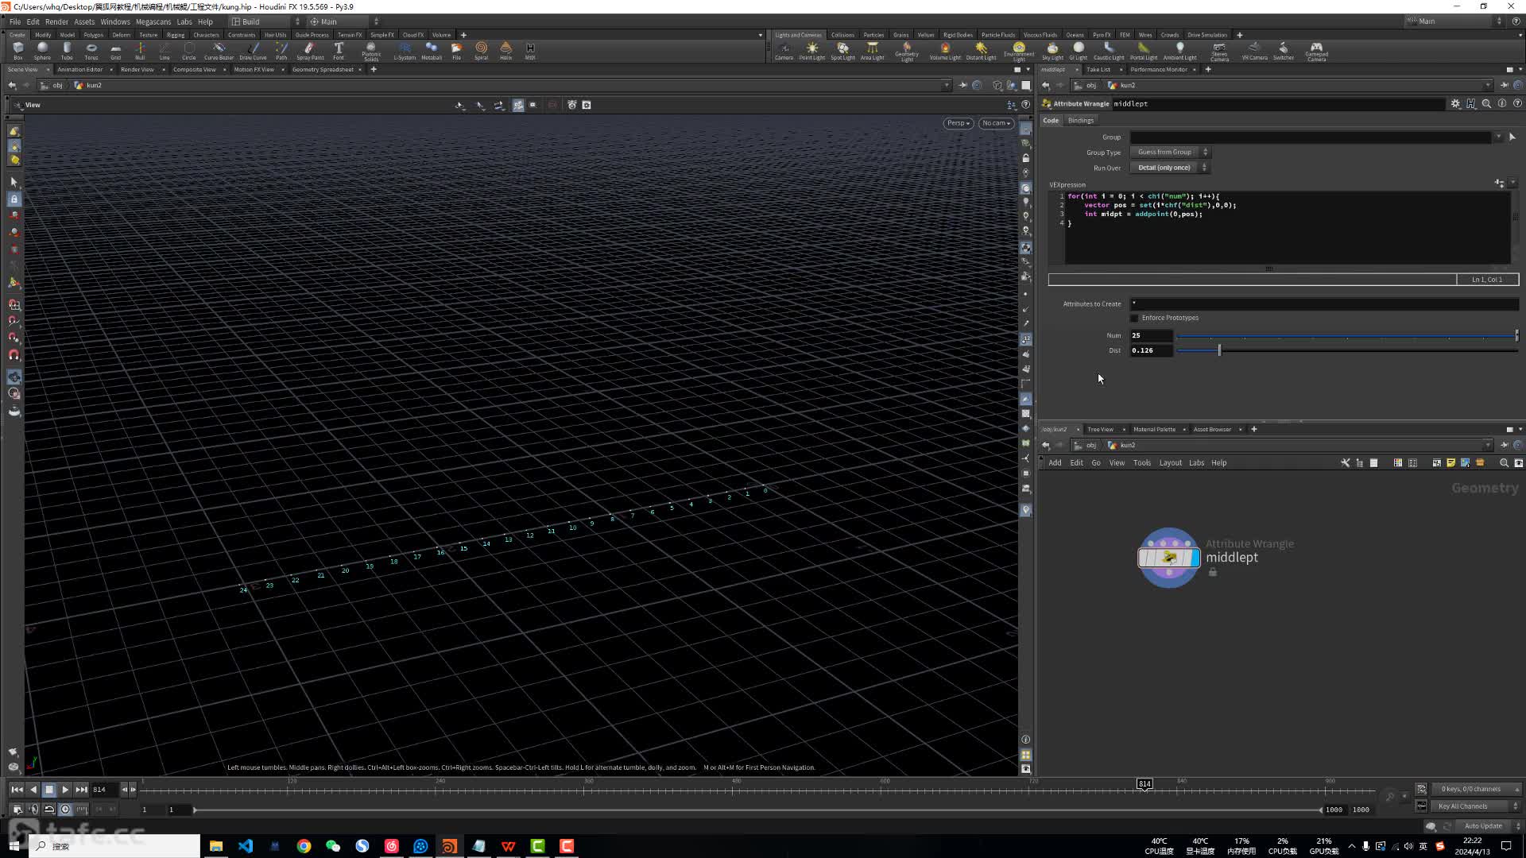Add a Camera from the lights shelf
The width and height of the screenshot is (1526, 858).
784,51
